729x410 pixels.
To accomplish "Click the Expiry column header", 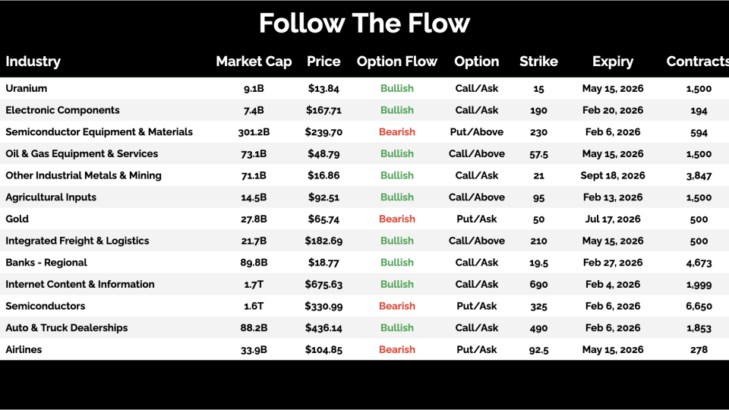I will point(613,61).
